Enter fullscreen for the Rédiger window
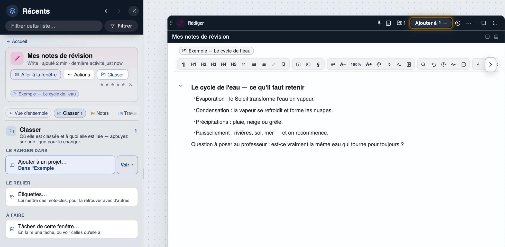Image resolution: width=505 pixels, height=247 pixels. (x=495, y=23)
